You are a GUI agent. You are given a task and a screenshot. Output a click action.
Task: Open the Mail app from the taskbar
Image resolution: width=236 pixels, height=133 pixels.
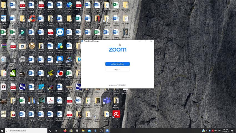coord(89,131)
